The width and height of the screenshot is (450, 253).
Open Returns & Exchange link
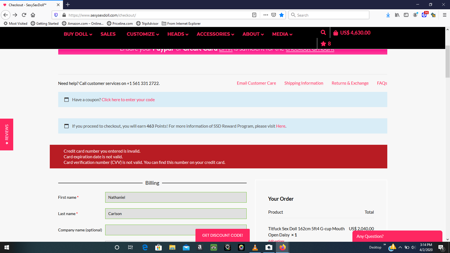350,83
